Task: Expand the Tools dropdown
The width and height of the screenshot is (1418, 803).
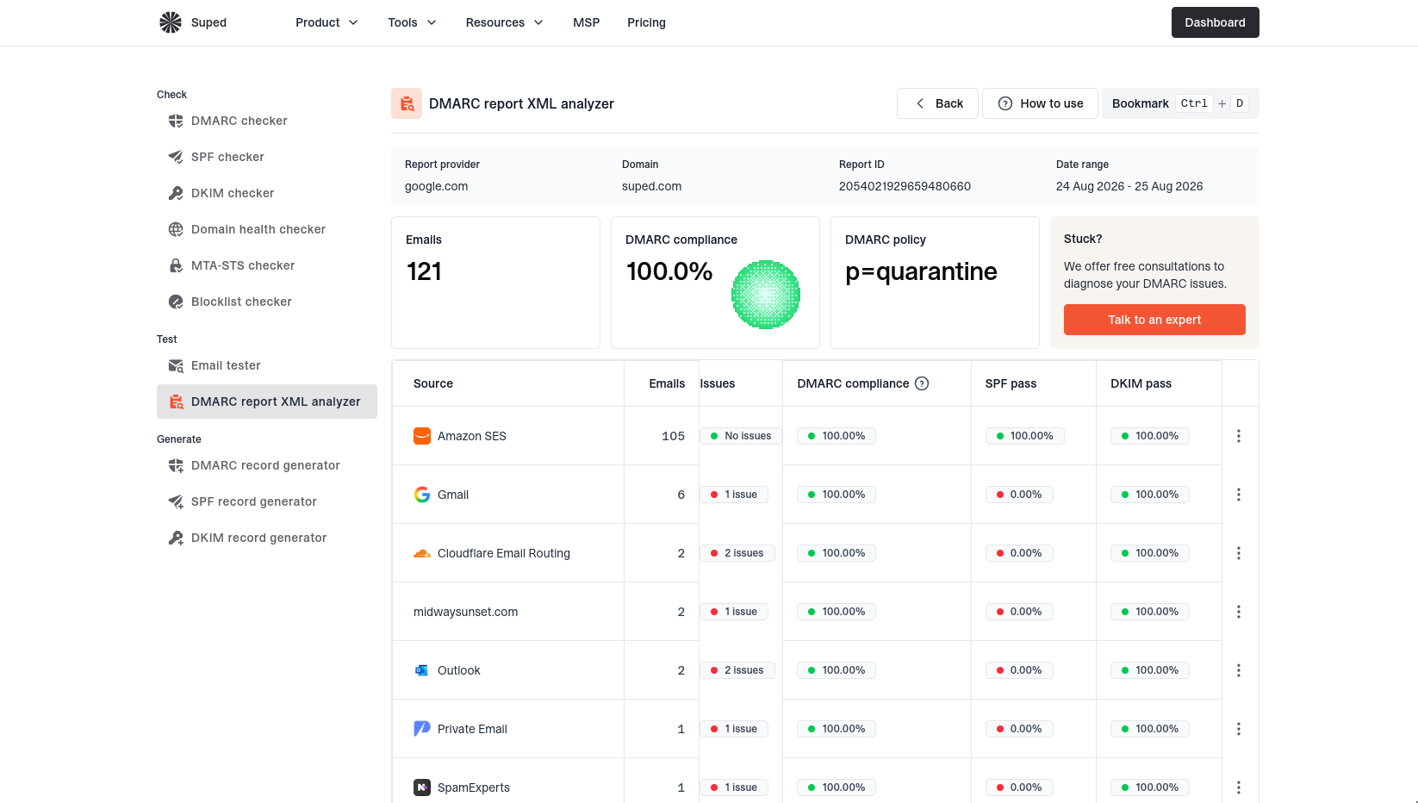Action: coord(412,22)
